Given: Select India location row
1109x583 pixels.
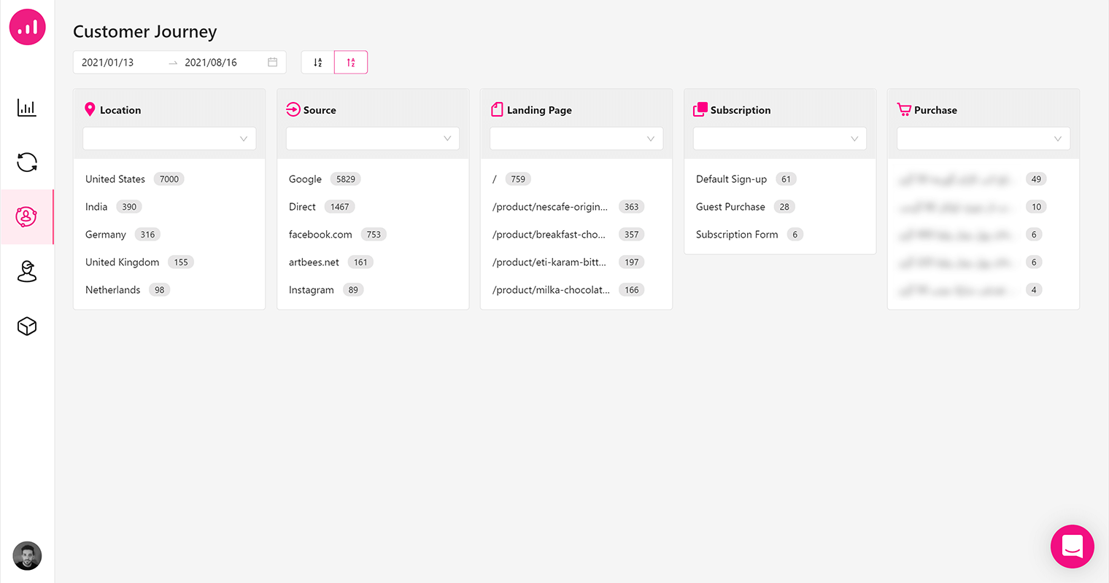Looking at the screenshot, I should click(169, 206).
